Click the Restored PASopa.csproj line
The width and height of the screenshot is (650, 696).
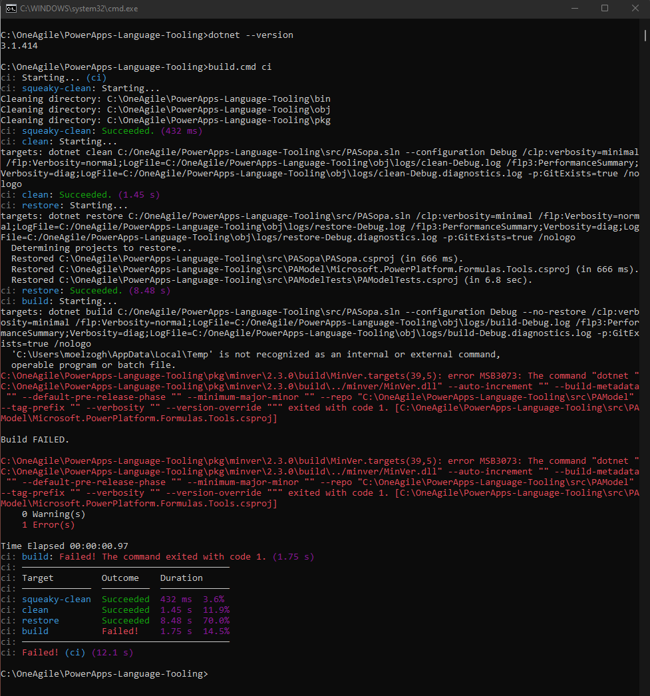(x=237, y=259)
